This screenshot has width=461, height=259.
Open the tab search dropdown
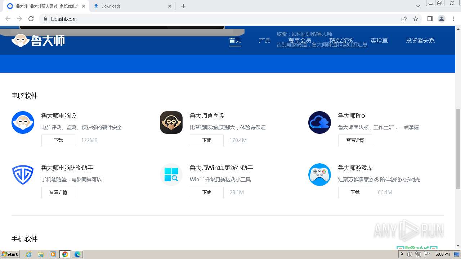click(x=418, y=6)
